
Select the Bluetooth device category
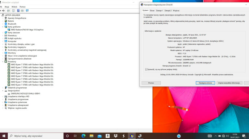coord(12,24)
